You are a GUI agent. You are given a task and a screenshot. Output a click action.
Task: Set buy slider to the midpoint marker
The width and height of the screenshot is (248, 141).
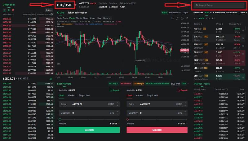coord(89,119)
